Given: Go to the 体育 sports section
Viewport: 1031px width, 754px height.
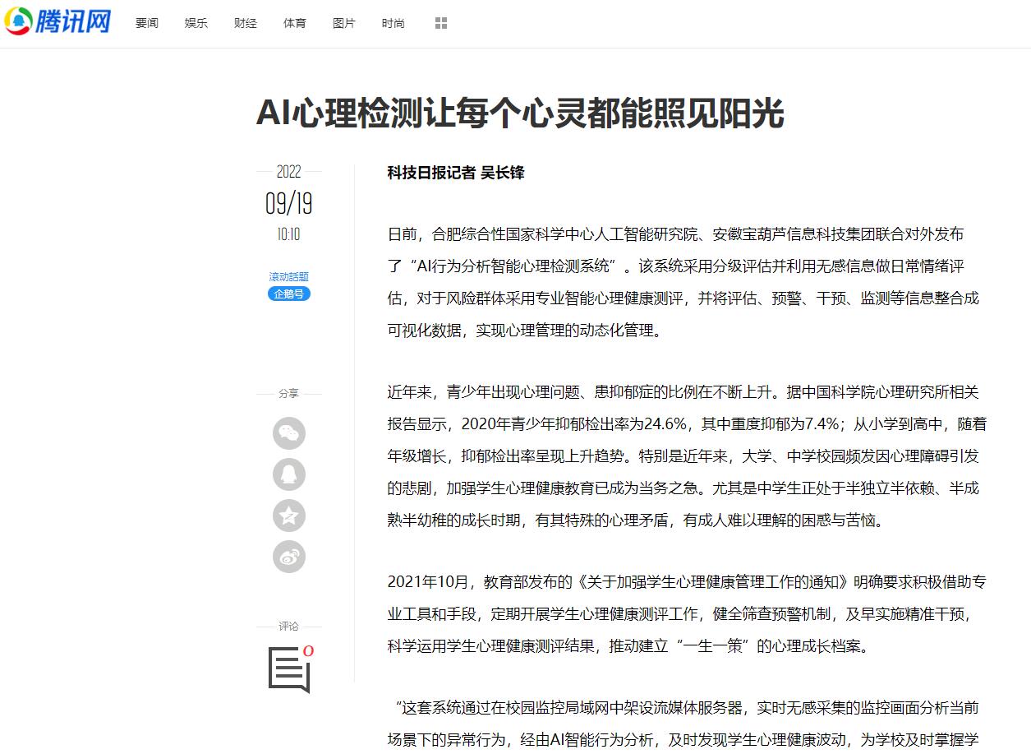Looking at the screenshot, I should pyautogui.click(x=295, y=23).
